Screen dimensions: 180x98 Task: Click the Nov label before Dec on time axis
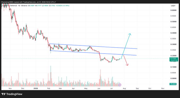tap(10, 88)
